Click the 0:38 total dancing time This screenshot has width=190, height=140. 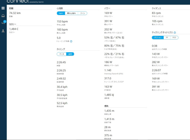click(x=155, y=46)
